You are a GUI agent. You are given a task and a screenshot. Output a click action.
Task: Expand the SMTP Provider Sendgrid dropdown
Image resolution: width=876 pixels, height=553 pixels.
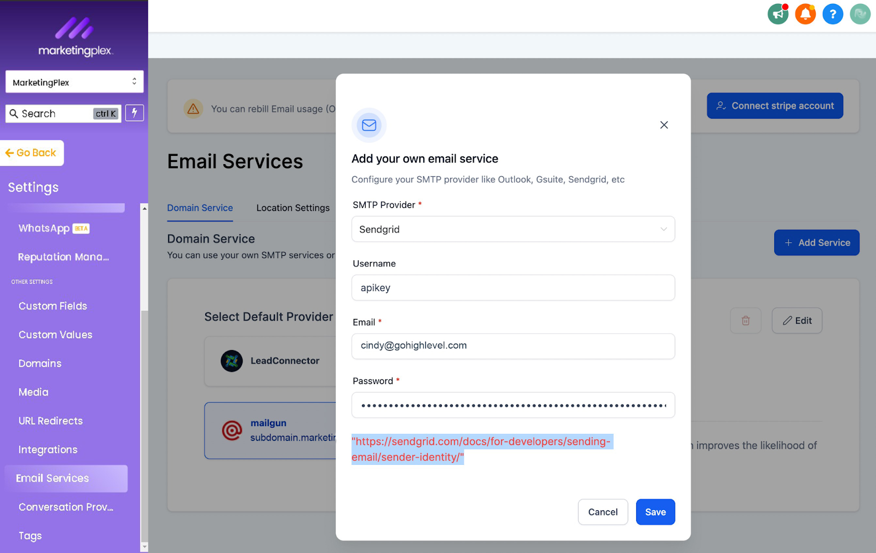(x=513, y=229)
